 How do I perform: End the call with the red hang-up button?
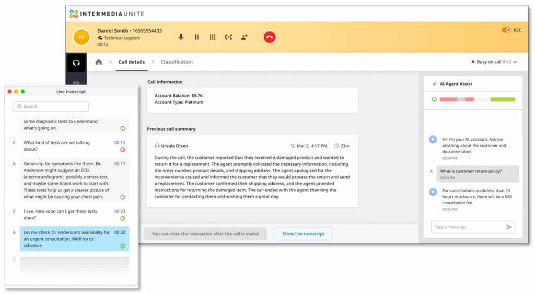pos(269,37)
